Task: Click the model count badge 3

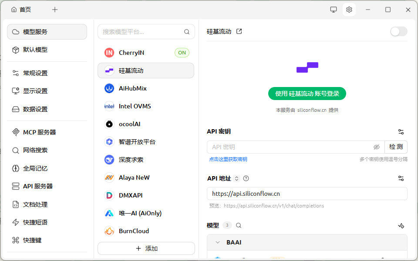Action: pyautogui.click(x=227, y=225)
